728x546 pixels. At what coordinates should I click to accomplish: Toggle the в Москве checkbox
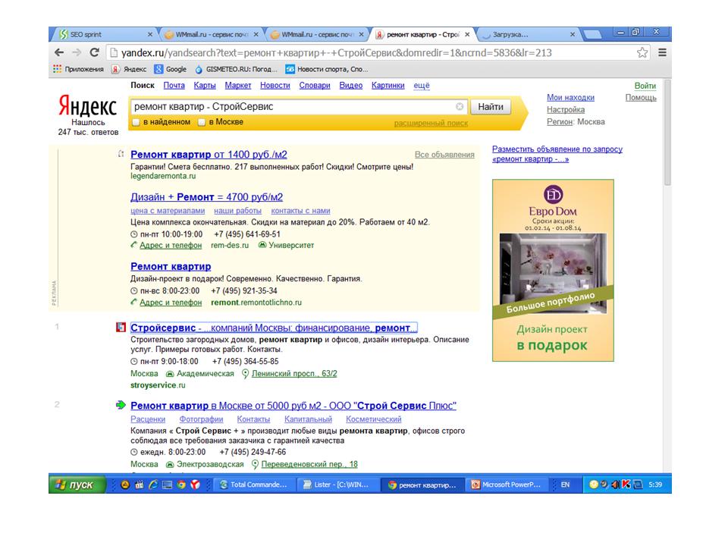click(x=202, y=122)
